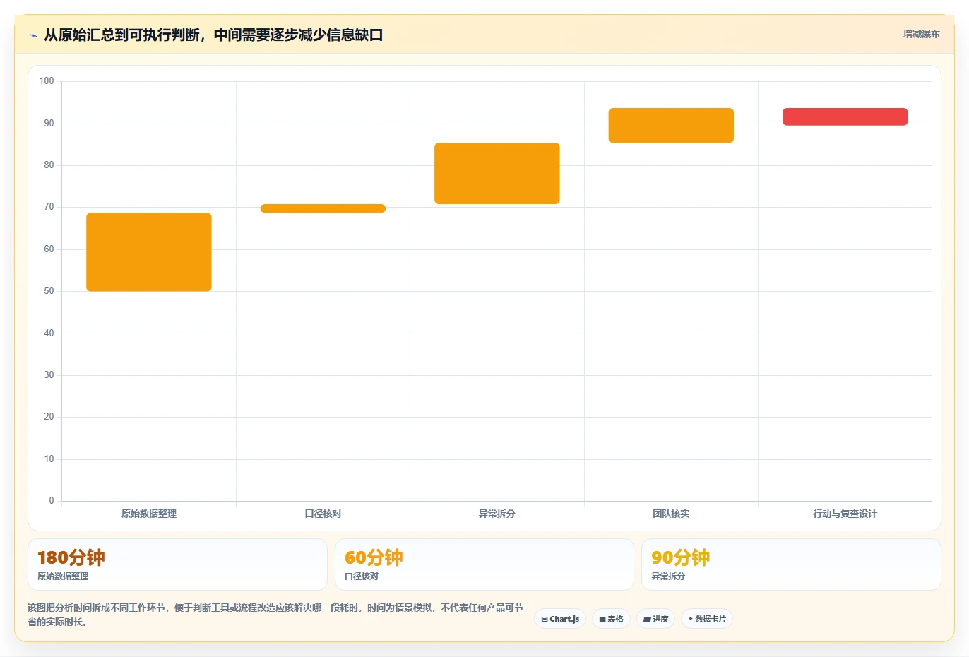This screenshot has height=657, width=969.
Task: Click the 增减瀑布 label in the header
Action: point(922,34)
